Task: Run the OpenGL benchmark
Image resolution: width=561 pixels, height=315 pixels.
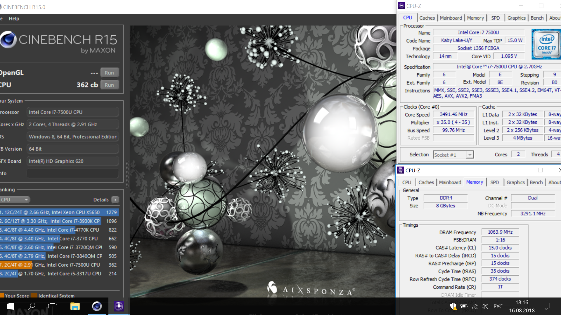Action: click(x=110, y=73)
